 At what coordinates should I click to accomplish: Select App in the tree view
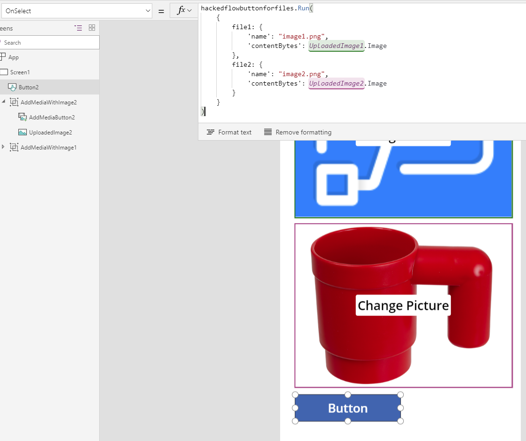pos(14,57)
